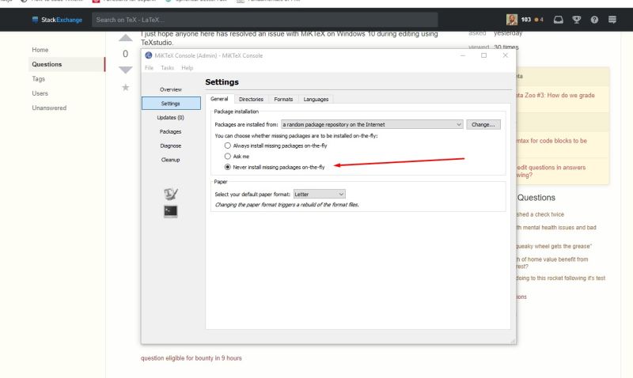Open the achievements trophy icon

(577, 19)
